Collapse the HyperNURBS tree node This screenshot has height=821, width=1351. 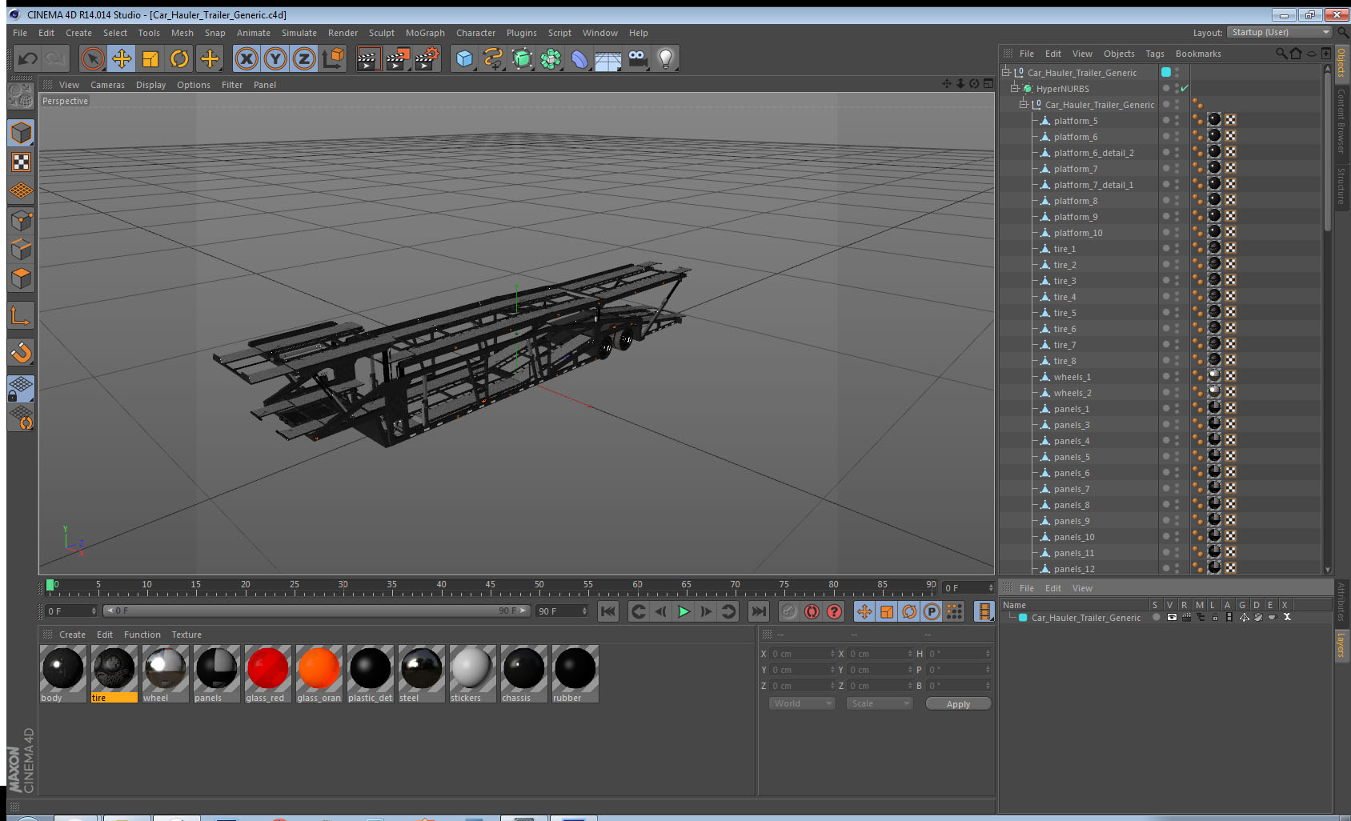pos(1014,88)
